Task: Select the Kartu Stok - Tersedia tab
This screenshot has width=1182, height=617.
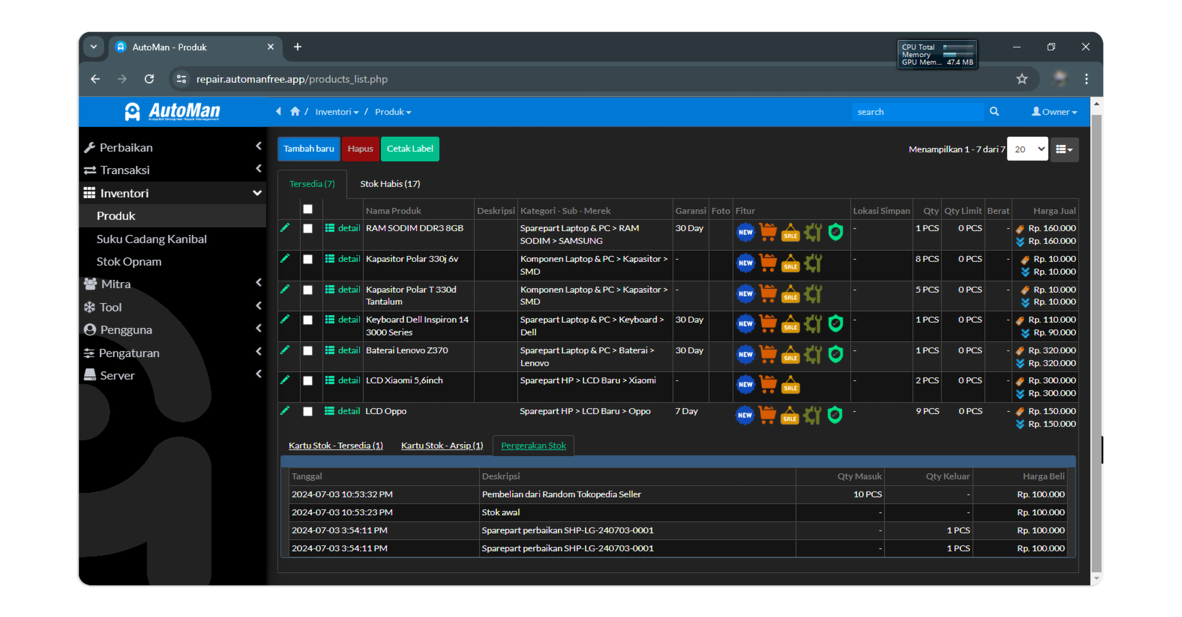Action: point(336,445)
